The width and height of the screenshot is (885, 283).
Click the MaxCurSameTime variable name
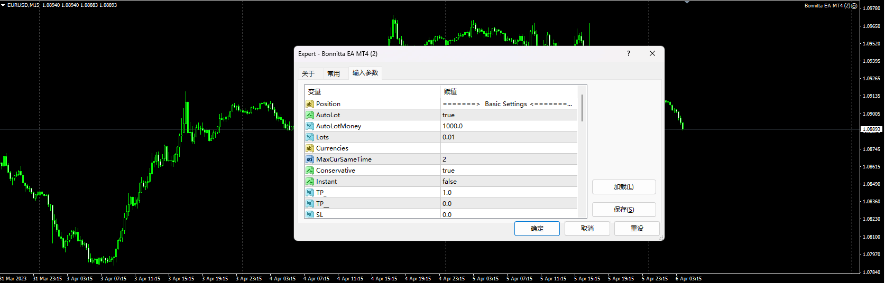tap(344, 159)
